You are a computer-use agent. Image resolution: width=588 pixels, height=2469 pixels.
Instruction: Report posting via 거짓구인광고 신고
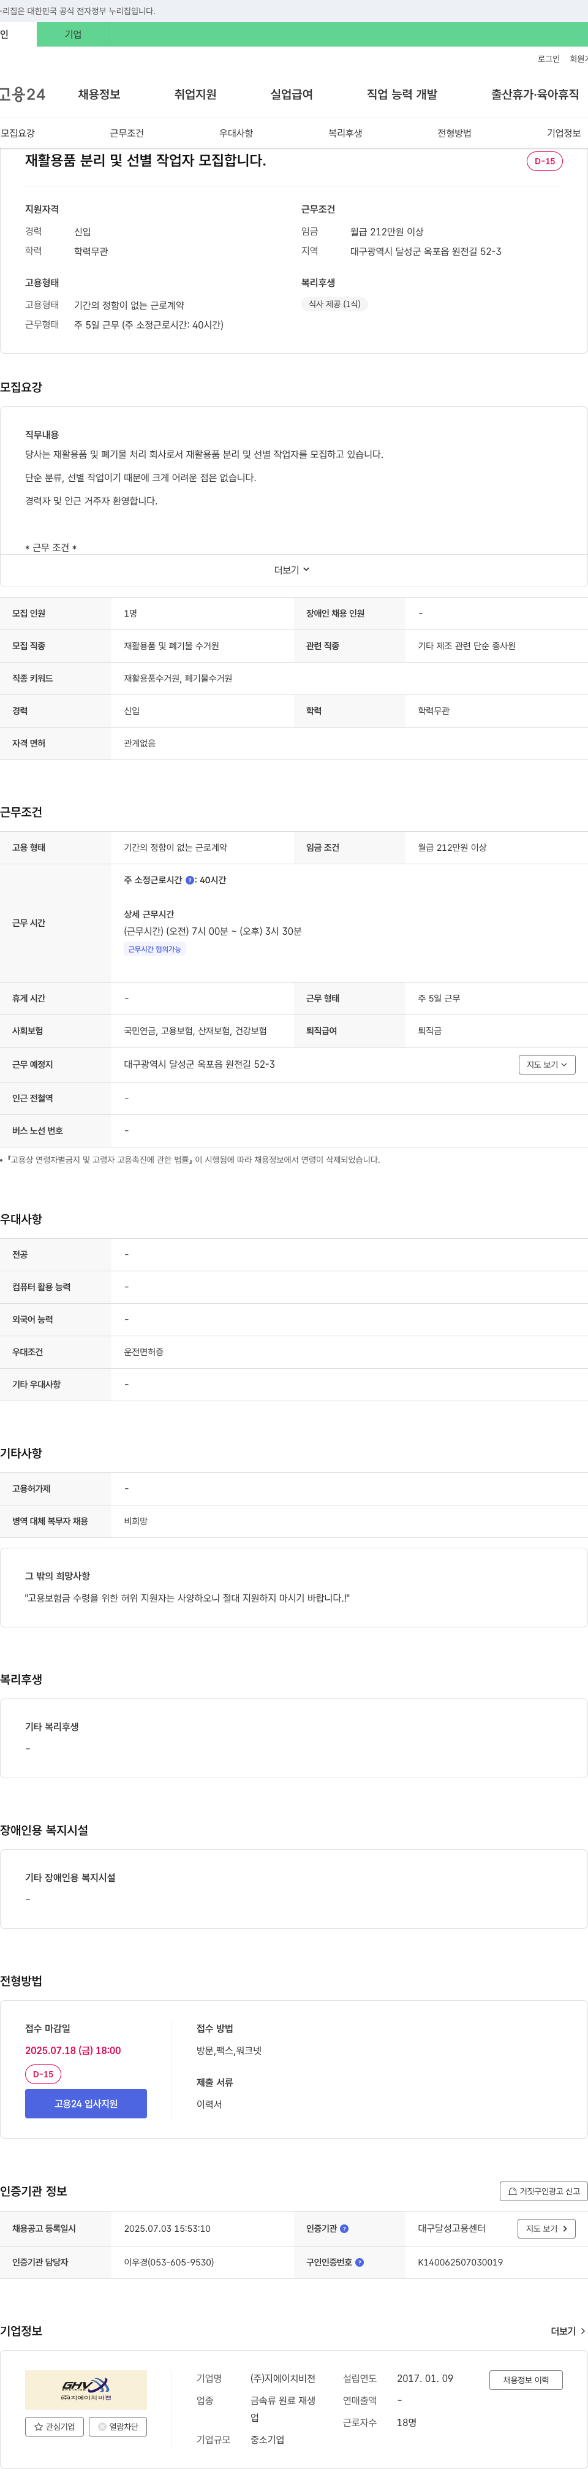543,2191
